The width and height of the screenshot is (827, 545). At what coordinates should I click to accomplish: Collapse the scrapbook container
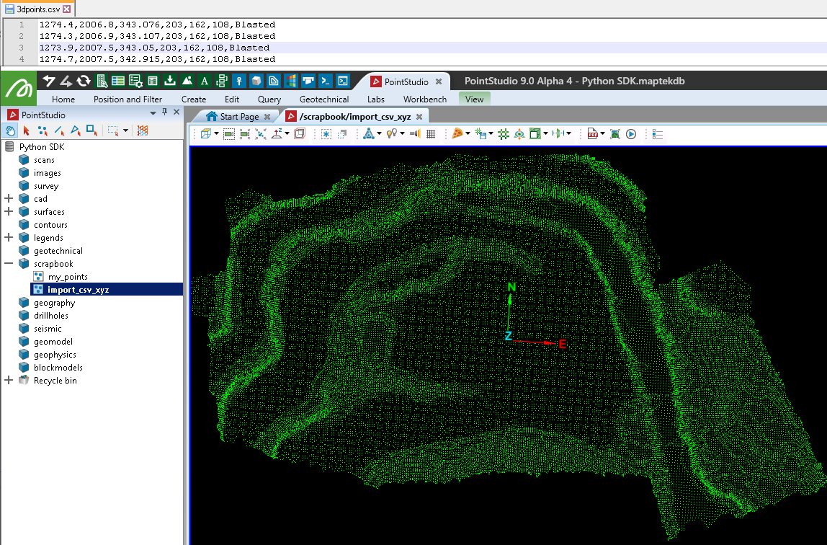(x=9, y=263)
